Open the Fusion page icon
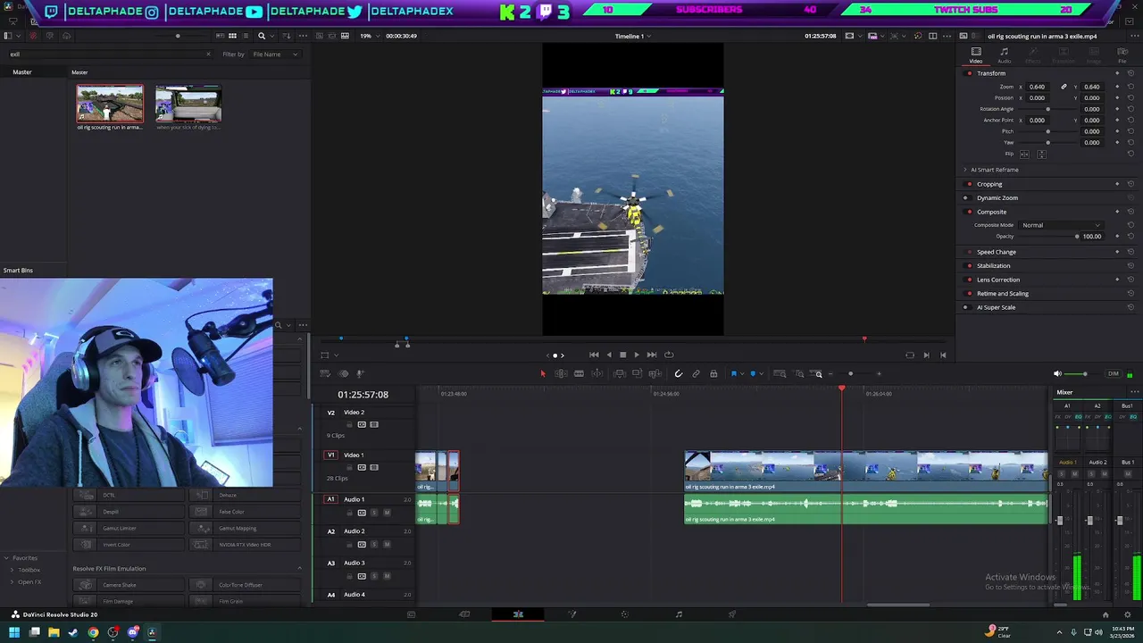 572,614
